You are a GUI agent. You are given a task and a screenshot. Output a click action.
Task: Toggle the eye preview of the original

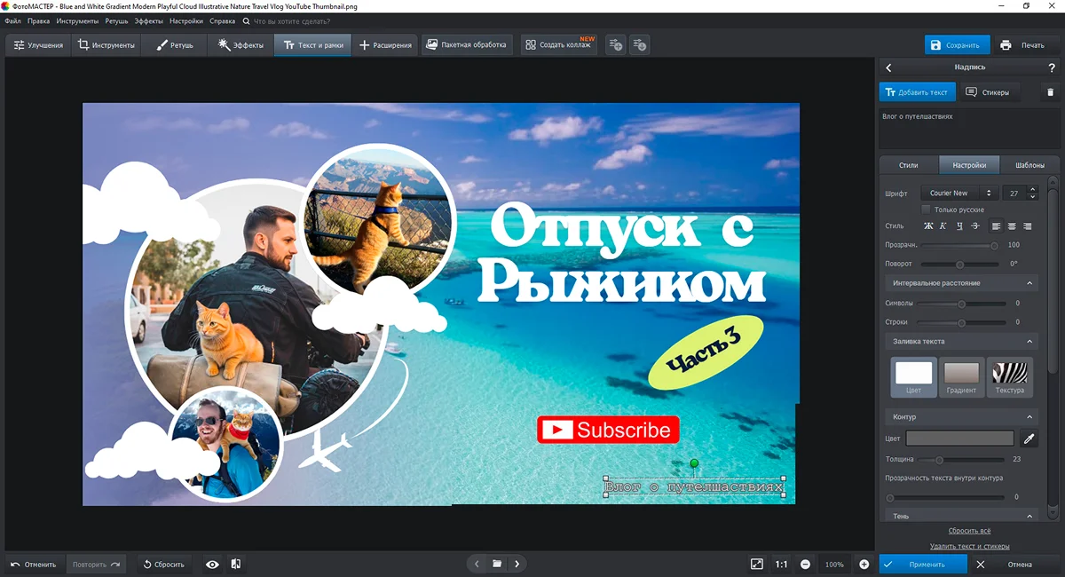(x=212, y=564)
